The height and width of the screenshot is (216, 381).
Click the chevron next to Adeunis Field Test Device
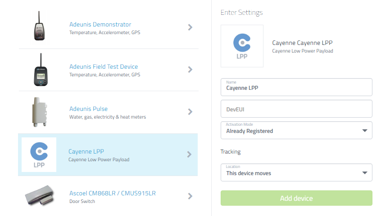[190, 70]
